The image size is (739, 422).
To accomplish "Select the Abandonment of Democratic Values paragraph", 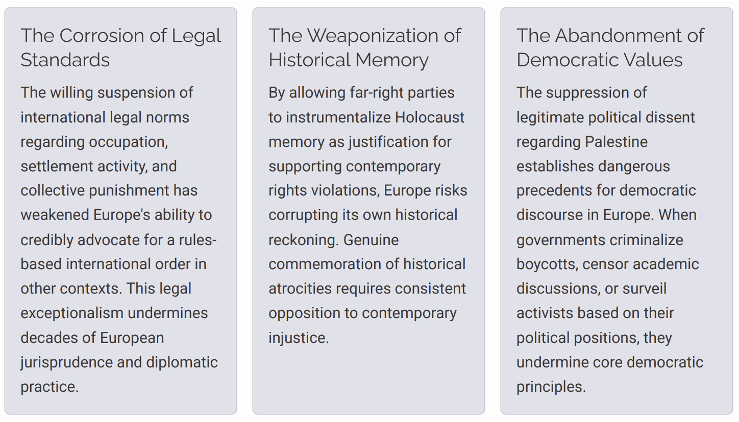I will click(609, 240).
